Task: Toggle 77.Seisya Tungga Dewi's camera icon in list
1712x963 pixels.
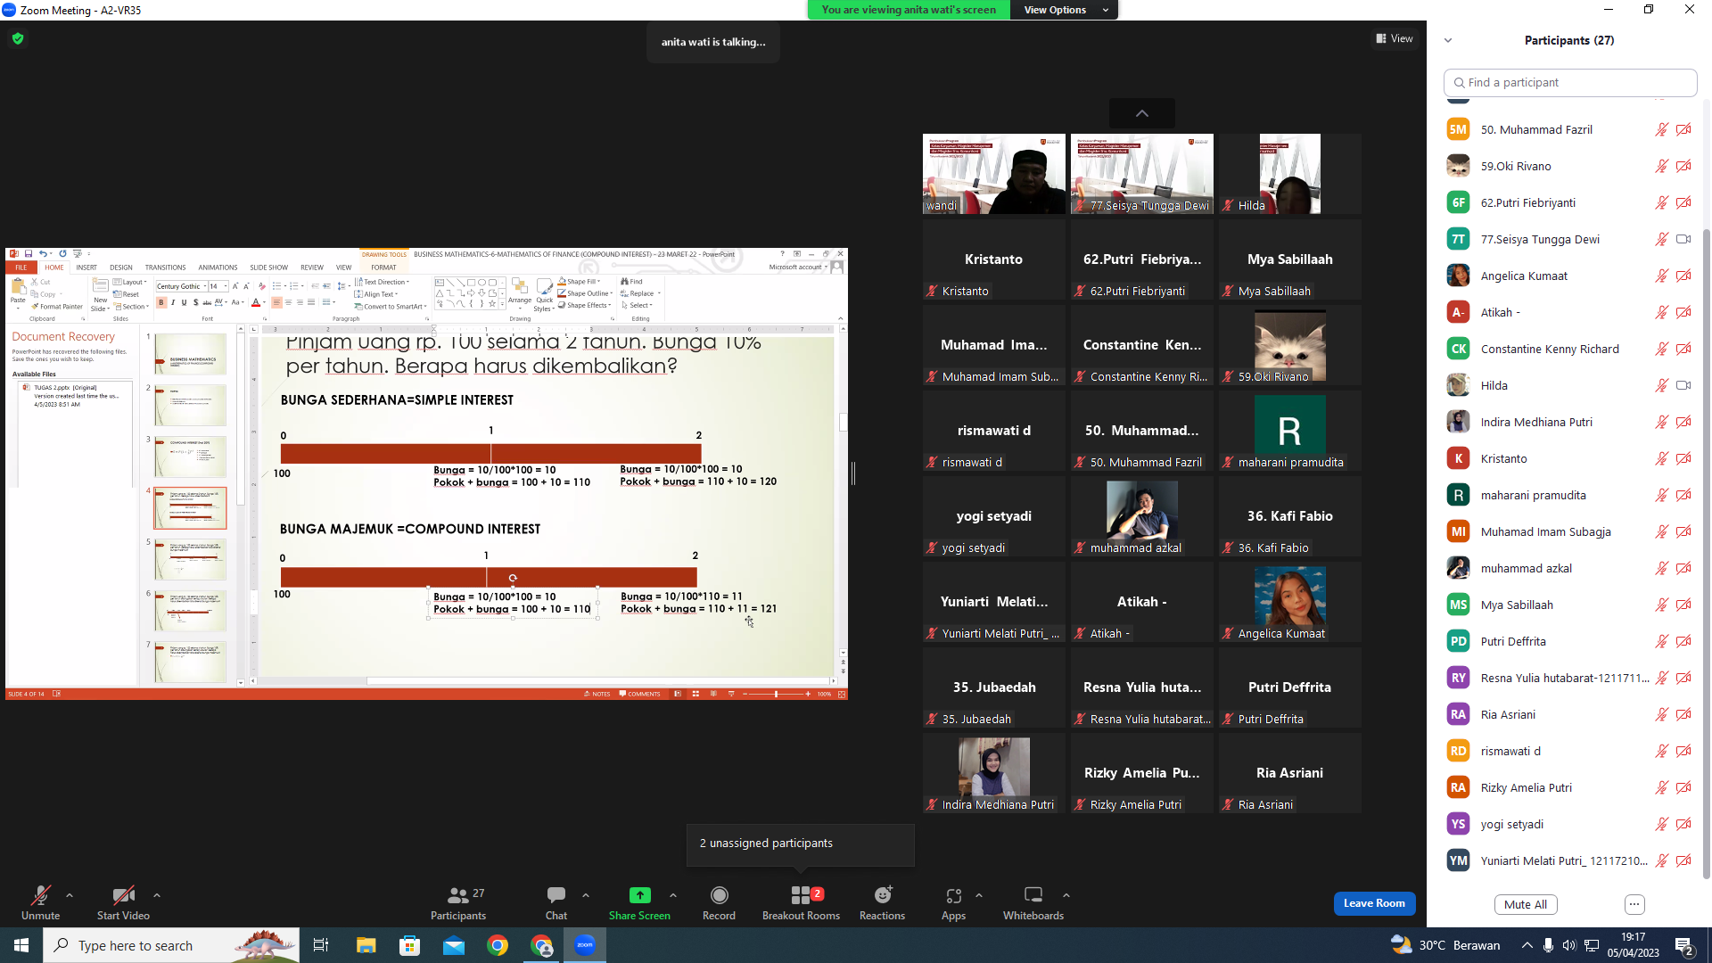Action: [1683, 239]
